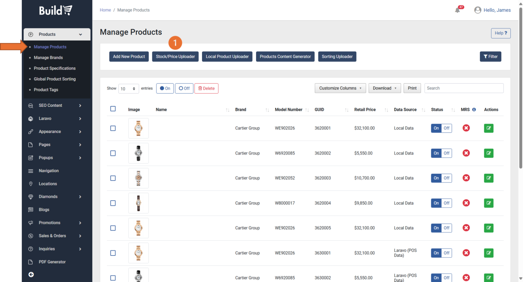Image resolution: width=523 pixels, height=282 pixels.
Task: Open the Customize Columns dropdown
Action: pyautogui.click(x=340, y=88)
